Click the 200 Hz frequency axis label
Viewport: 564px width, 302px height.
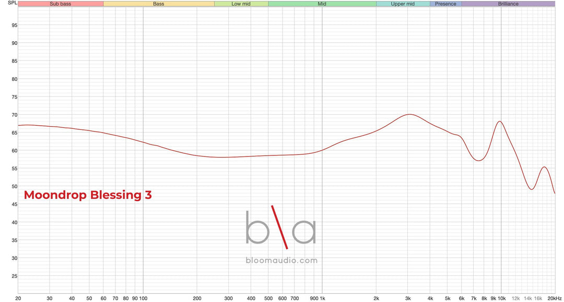pyautogui.click(x=197, y=298)
